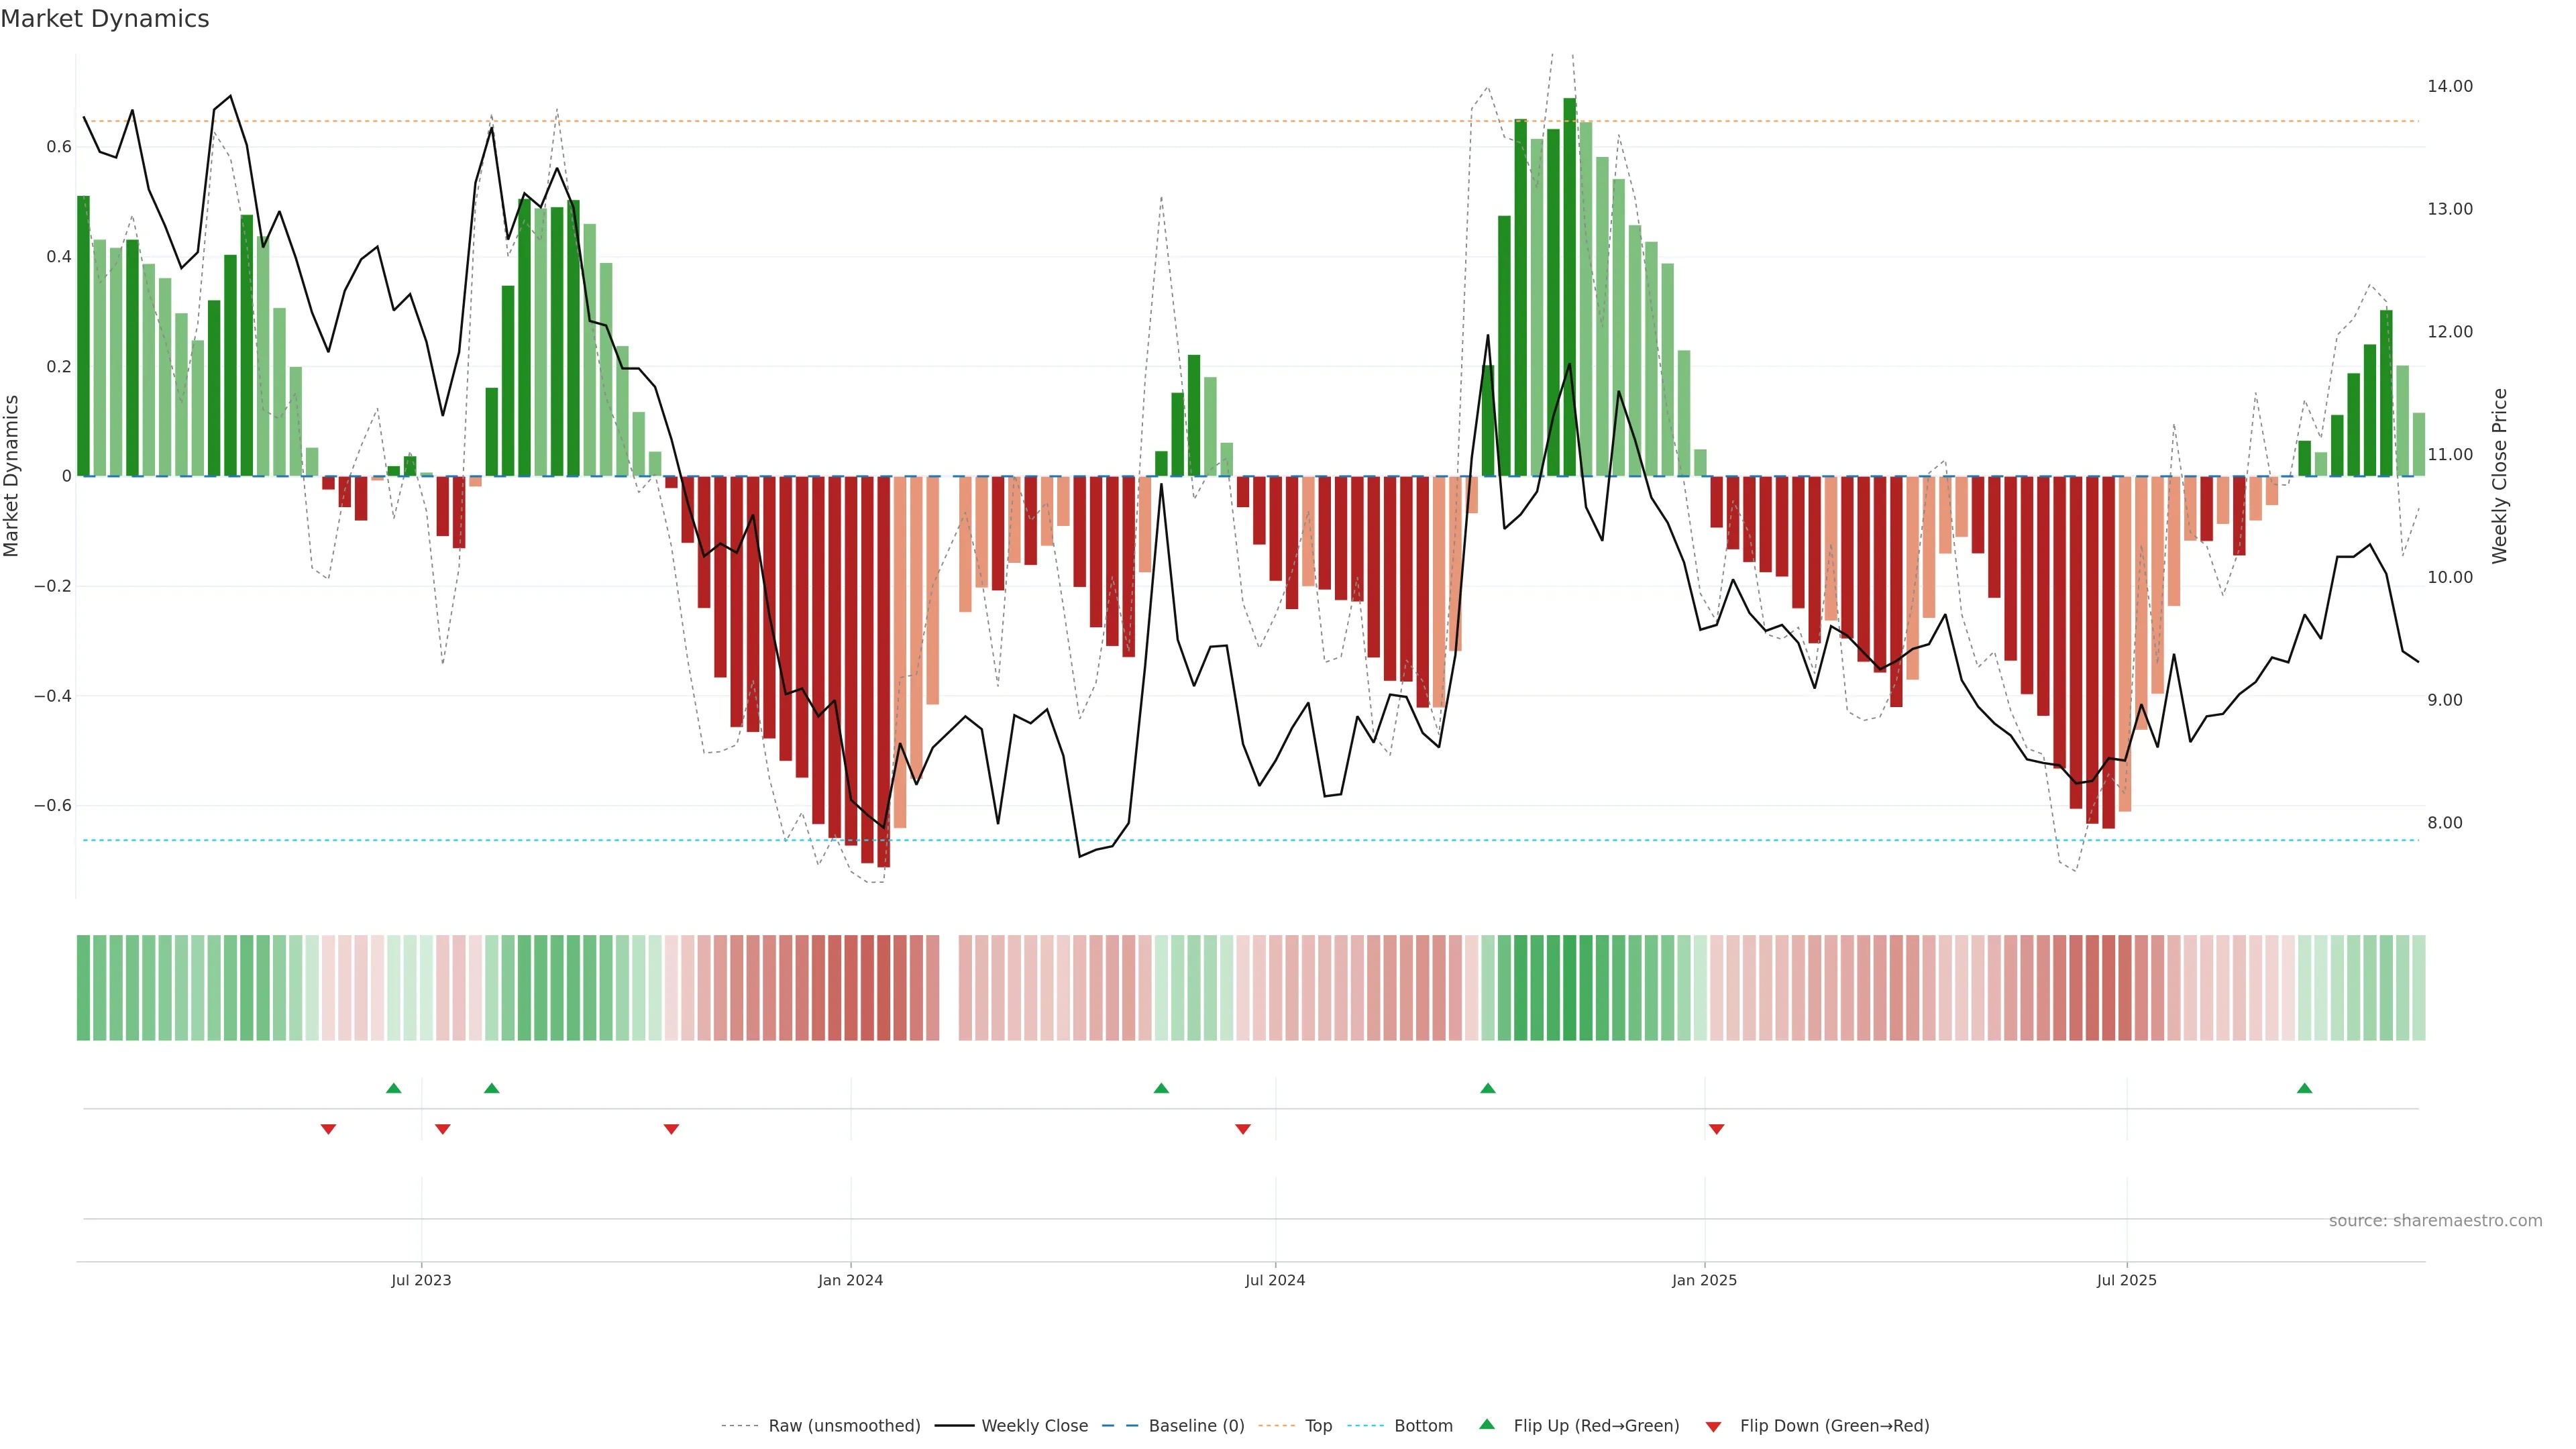Toggle the Baseline (0) legend entry

point(1196,1426)
